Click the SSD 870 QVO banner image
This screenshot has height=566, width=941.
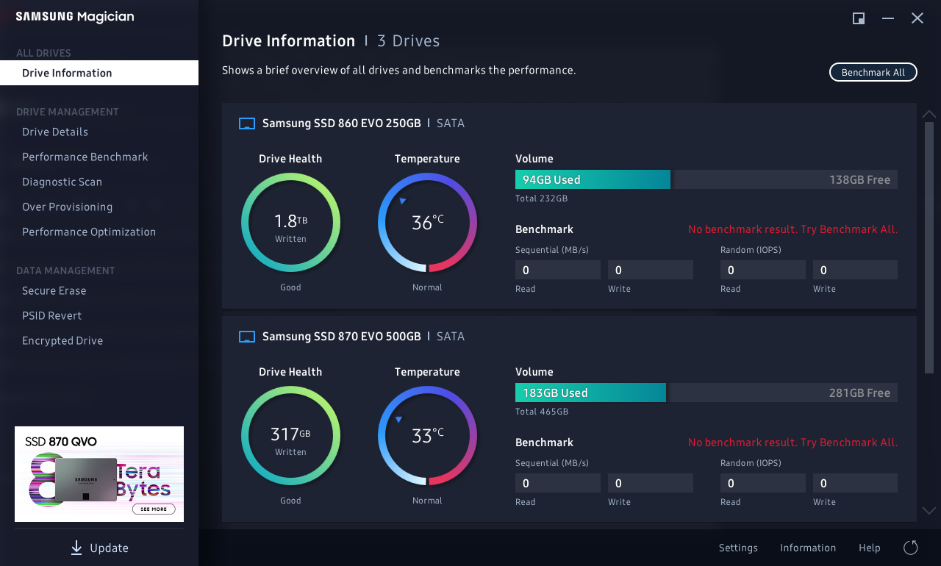pos(99,474)
